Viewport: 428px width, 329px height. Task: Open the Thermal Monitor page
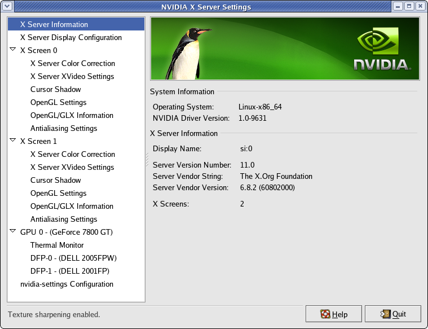click(57, 245)
